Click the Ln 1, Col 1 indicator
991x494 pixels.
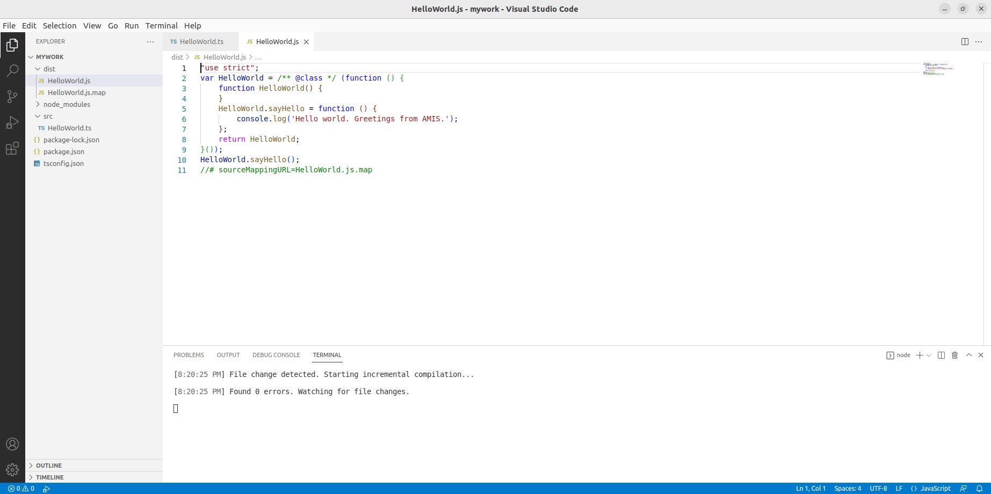[x=811, y=489]
